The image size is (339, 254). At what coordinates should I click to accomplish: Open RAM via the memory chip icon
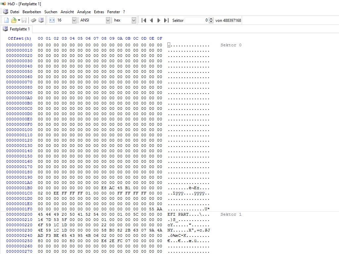point(33,20)
